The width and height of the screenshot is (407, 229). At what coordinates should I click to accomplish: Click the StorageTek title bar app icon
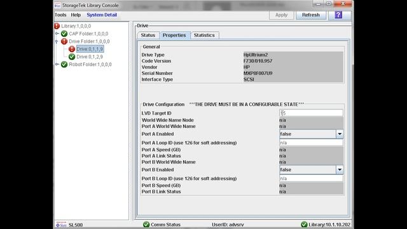pyautogui.click(x=58, y=5)
